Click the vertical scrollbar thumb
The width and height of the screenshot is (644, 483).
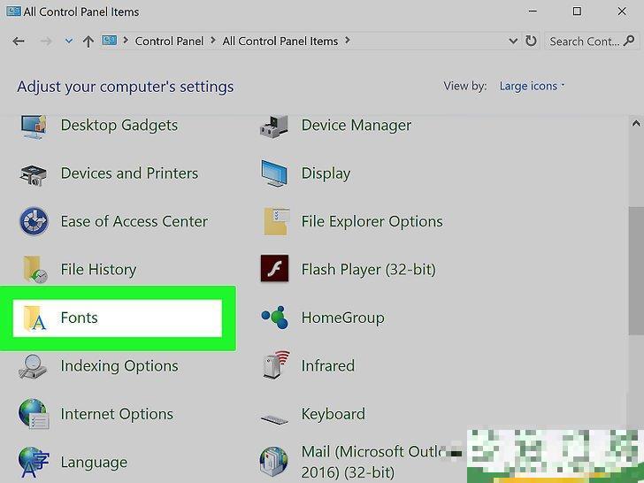(x=637, y=270)
